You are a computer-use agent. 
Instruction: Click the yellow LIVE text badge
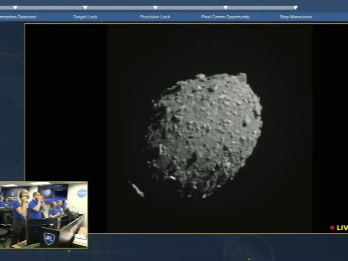pyautogui.click(x=342, y=228)
